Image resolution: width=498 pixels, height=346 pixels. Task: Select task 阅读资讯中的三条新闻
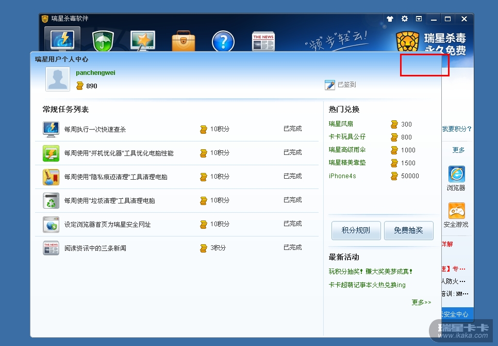(95, 248)
